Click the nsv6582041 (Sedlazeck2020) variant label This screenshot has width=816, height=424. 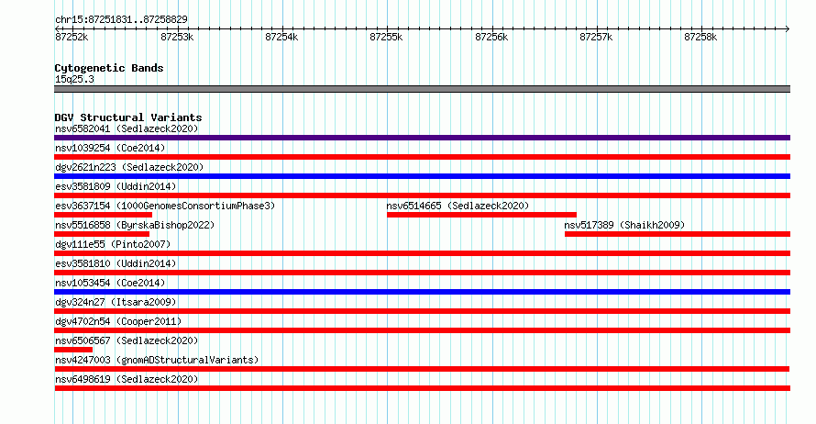click(127, 128)
